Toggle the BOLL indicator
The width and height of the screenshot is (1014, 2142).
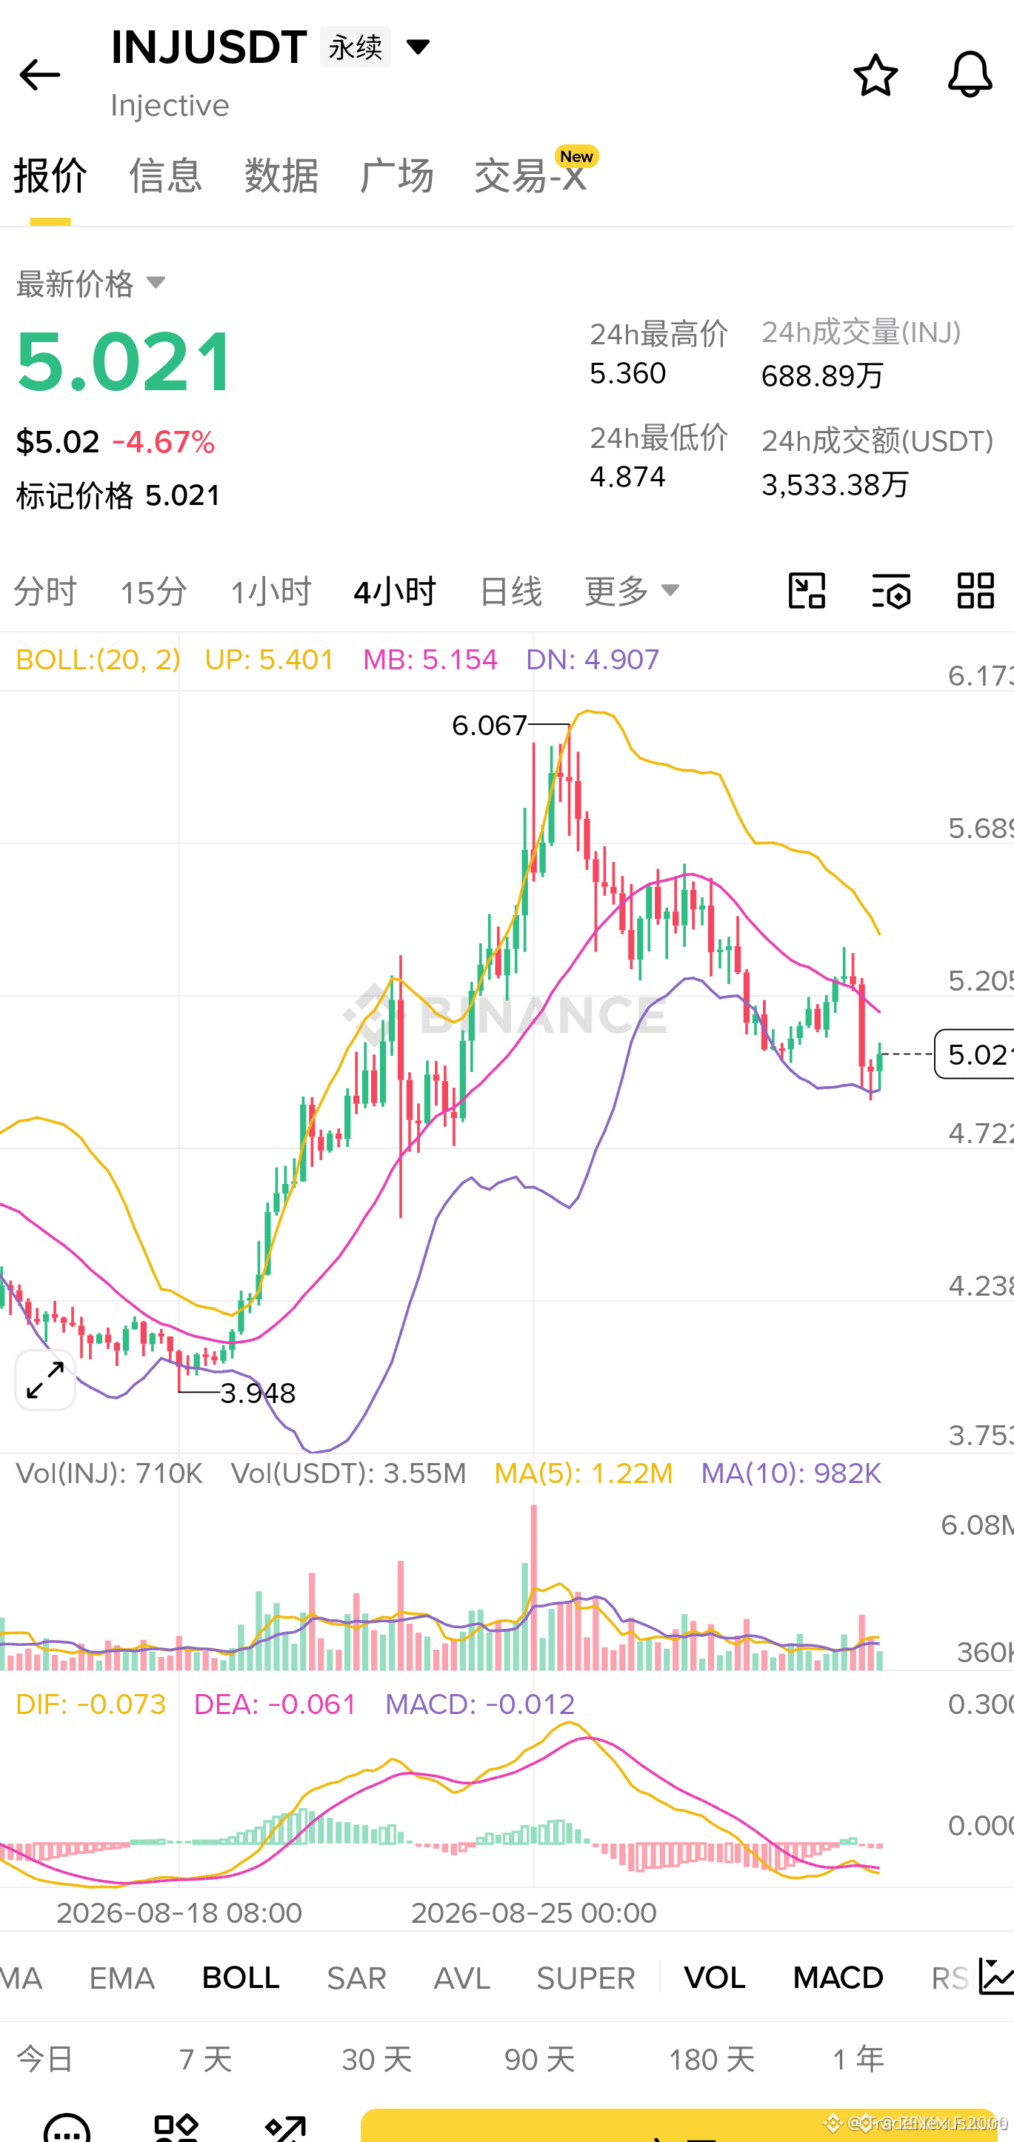click(241, 1978)
